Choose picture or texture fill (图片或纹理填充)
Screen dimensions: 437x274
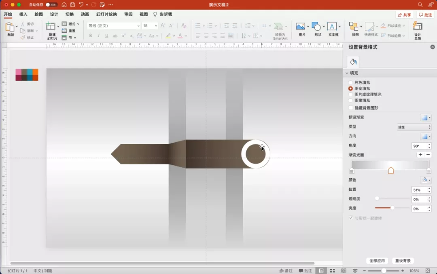point(351,94)
